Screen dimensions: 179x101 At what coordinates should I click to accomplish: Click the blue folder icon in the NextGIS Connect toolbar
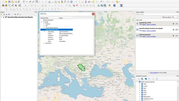point(146,79)
